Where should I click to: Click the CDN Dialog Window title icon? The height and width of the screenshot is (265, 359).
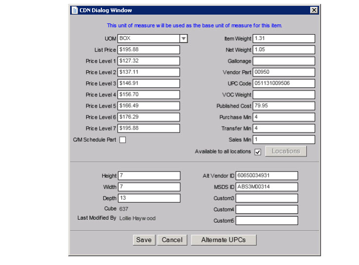tap(75, 10)
